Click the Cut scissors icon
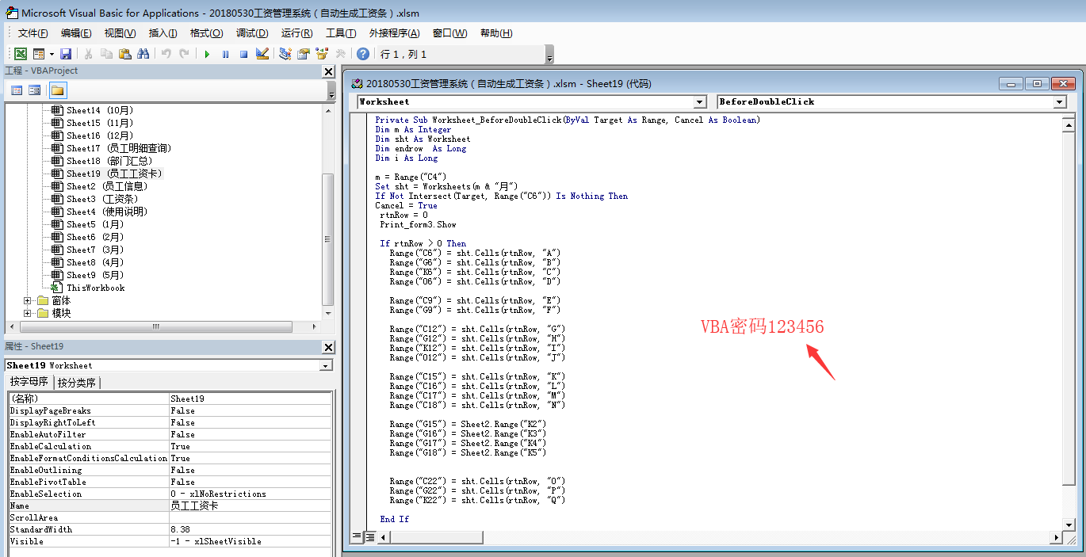This screenshot has height=557, width=1086. click(88, 54)
